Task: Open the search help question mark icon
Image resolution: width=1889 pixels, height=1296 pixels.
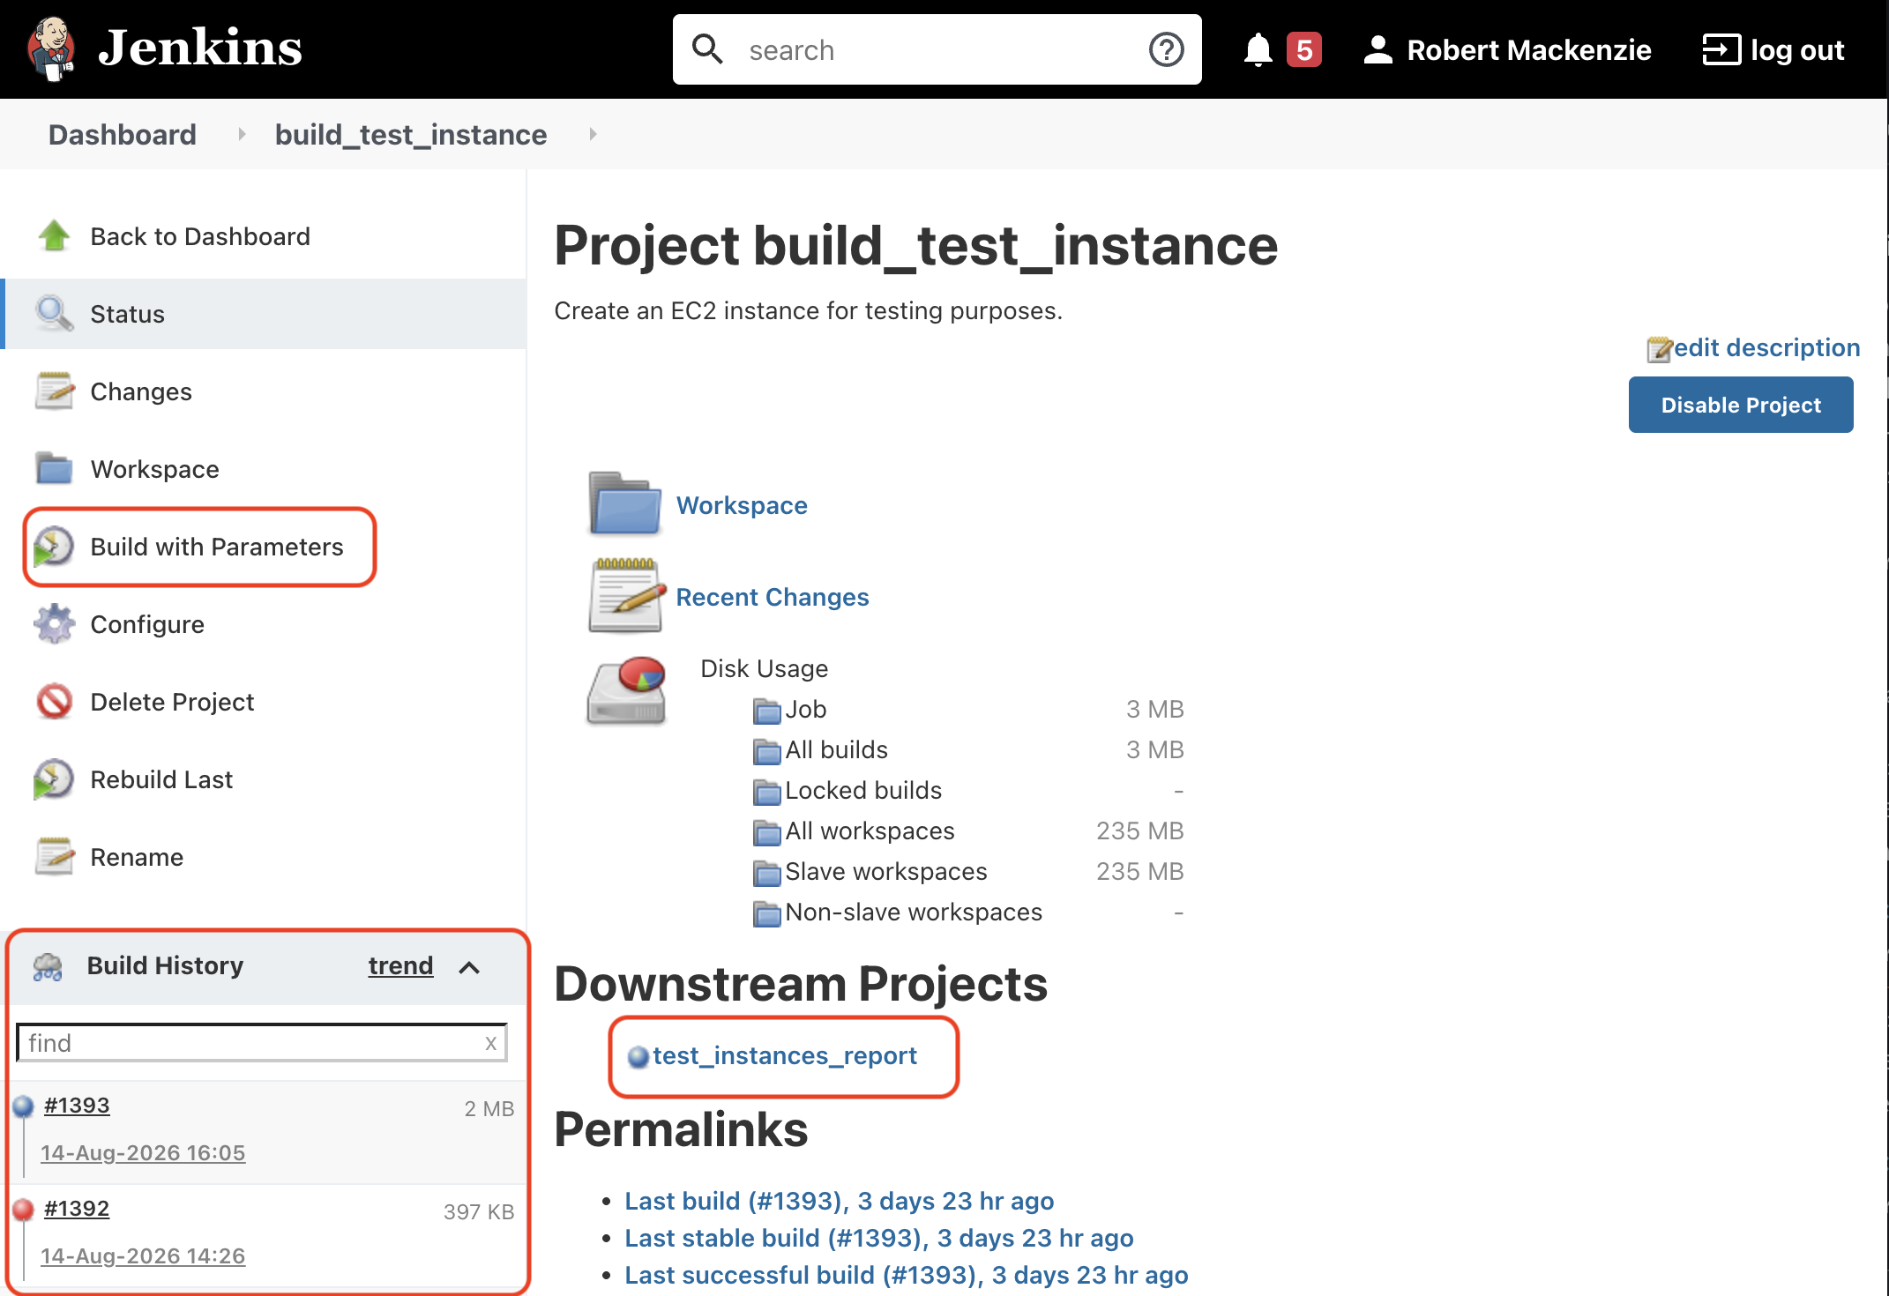Action: coord(1166,49)
